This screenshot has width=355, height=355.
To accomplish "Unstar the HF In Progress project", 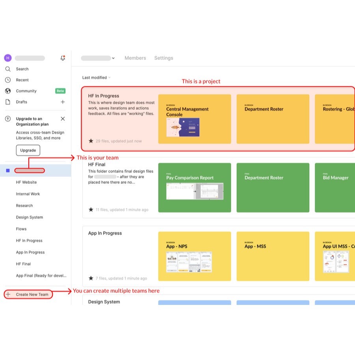I will pos(91,141).
